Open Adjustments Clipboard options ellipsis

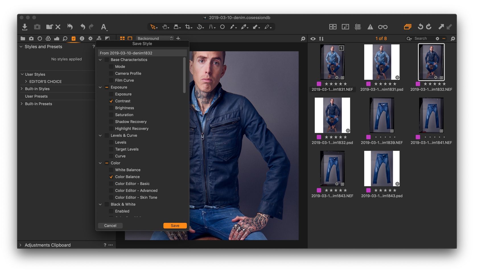tap(111, 245)
